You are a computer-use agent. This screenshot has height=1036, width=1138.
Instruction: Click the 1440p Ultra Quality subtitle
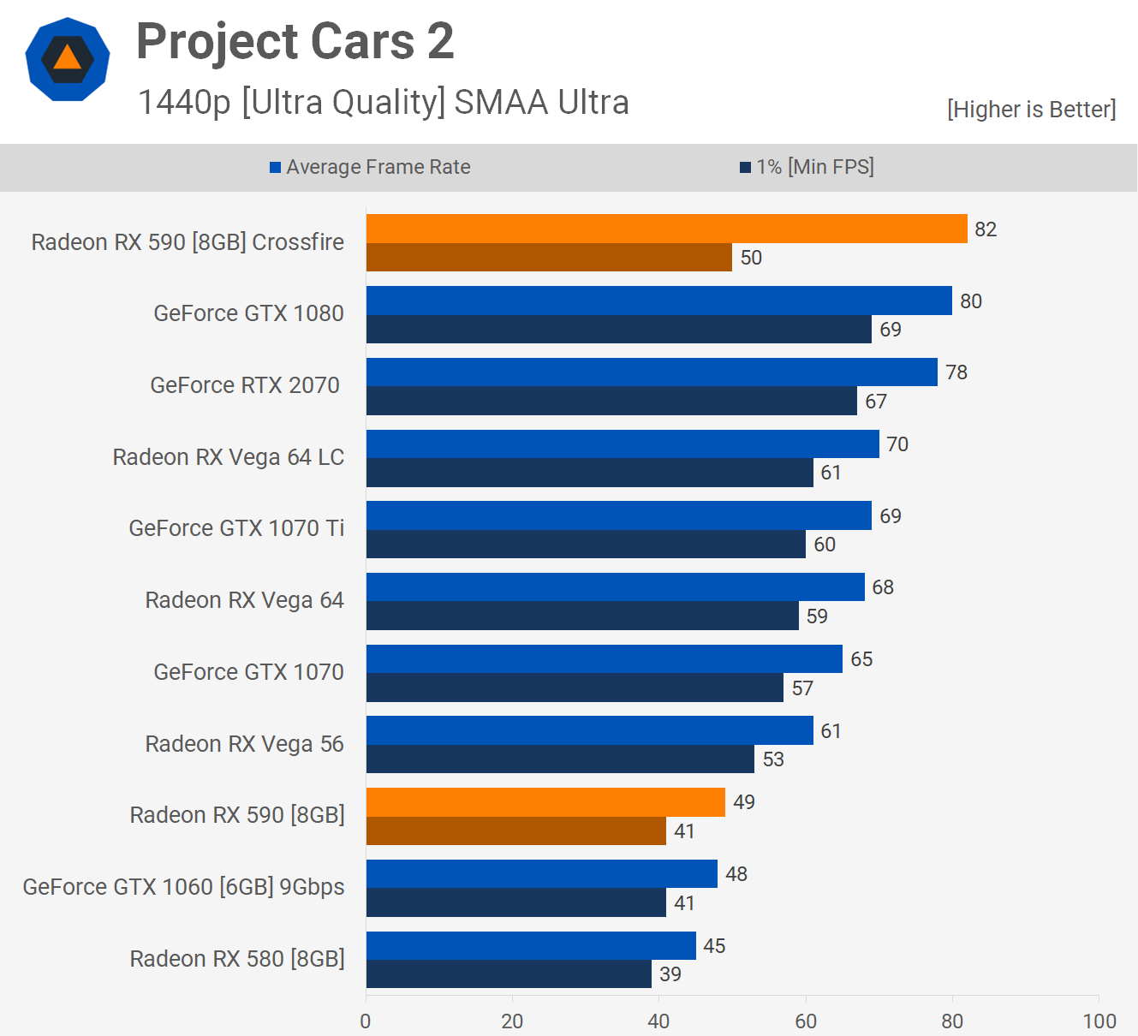click(x=384, y=103)
